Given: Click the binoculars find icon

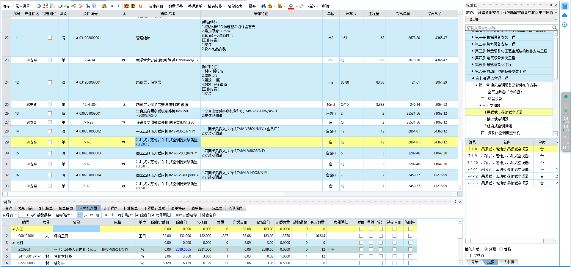Looking at the screenshot, I should (x=263, y=6).
